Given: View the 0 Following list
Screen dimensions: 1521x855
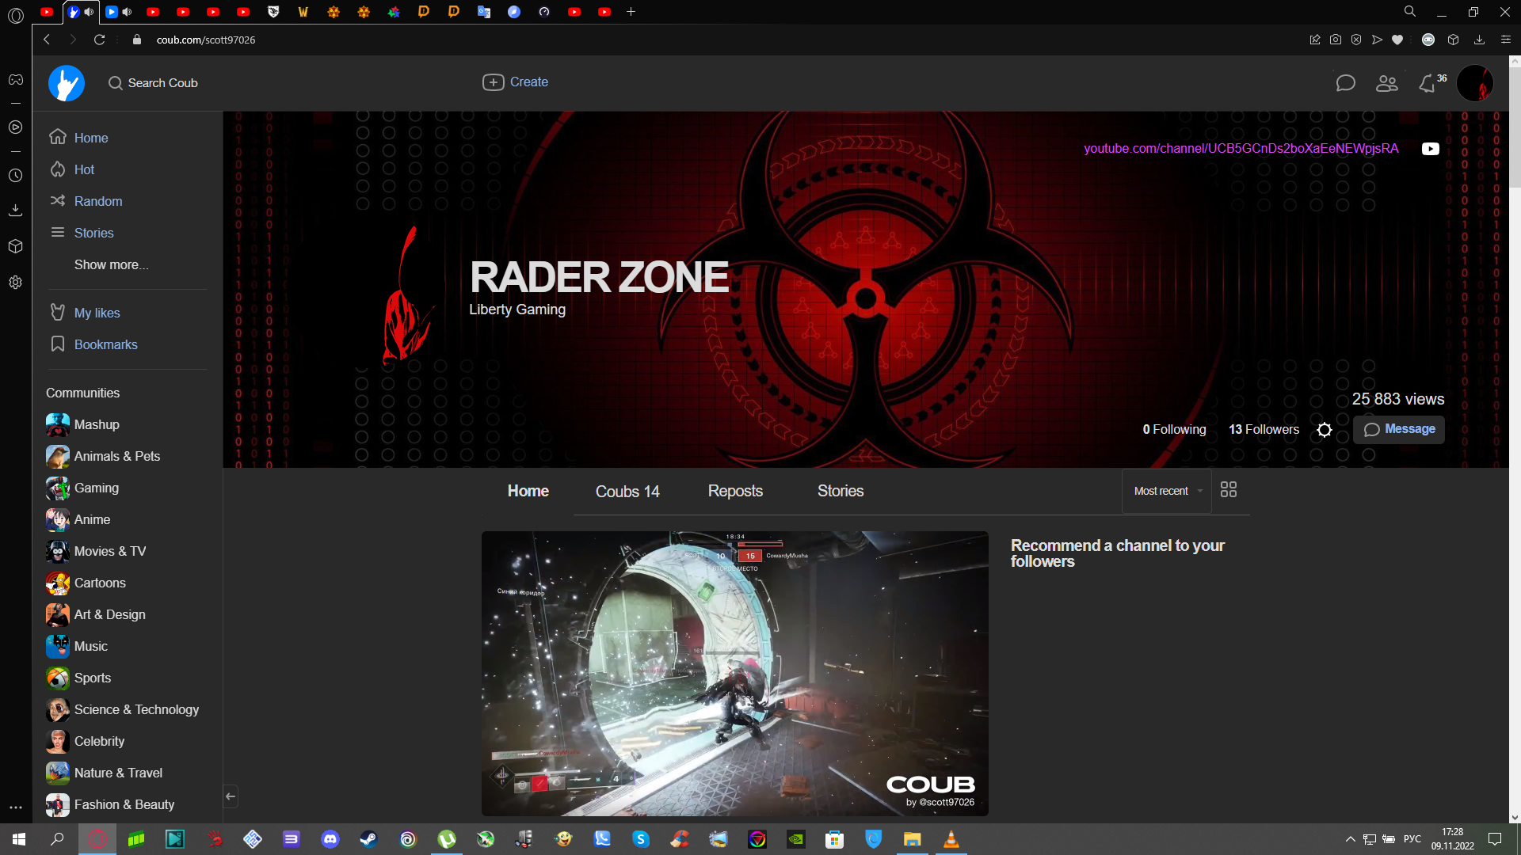Looking at the screenshot, I should click(x=1174, y=430).
